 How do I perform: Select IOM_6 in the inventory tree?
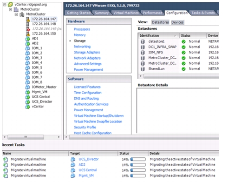(x=37, y=73)
